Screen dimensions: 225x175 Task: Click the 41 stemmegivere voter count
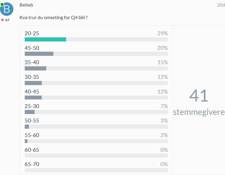point(199,102)
